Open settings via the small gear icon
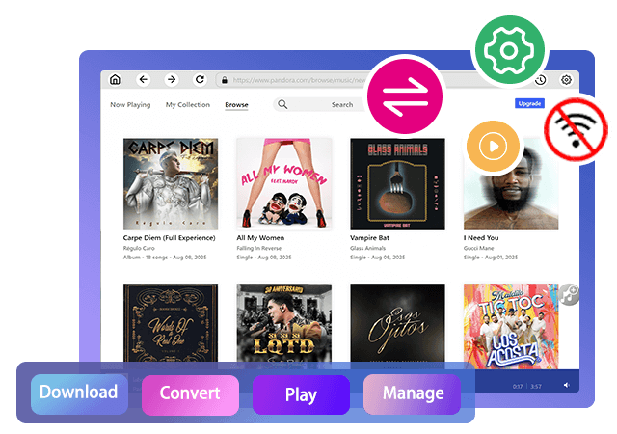The height and width of the screenshot is (434, 617). tap(566, 80)
